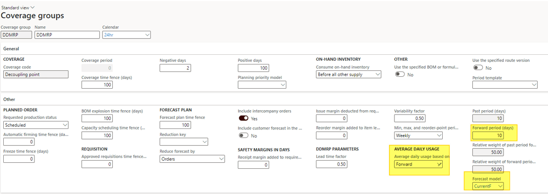The width and height of the screenshot is (548, 194).
Task: Open the Planning priority model dropdown
Action: (x=262, y=85)
